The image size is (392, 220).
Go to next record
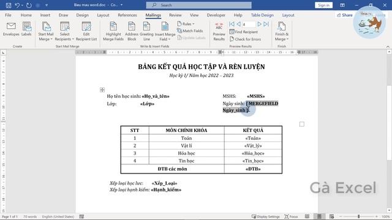[259, 24]
